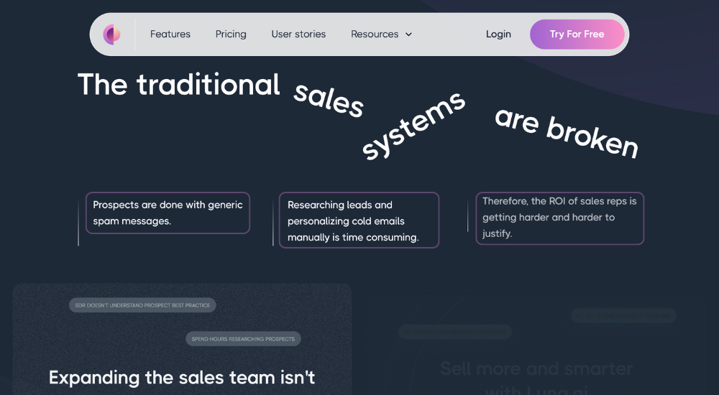The height and width of the screenshot is (395, 719).
Task: Click the 'Spend hours researching prospects' tag
Action: [x=243, y=339]
